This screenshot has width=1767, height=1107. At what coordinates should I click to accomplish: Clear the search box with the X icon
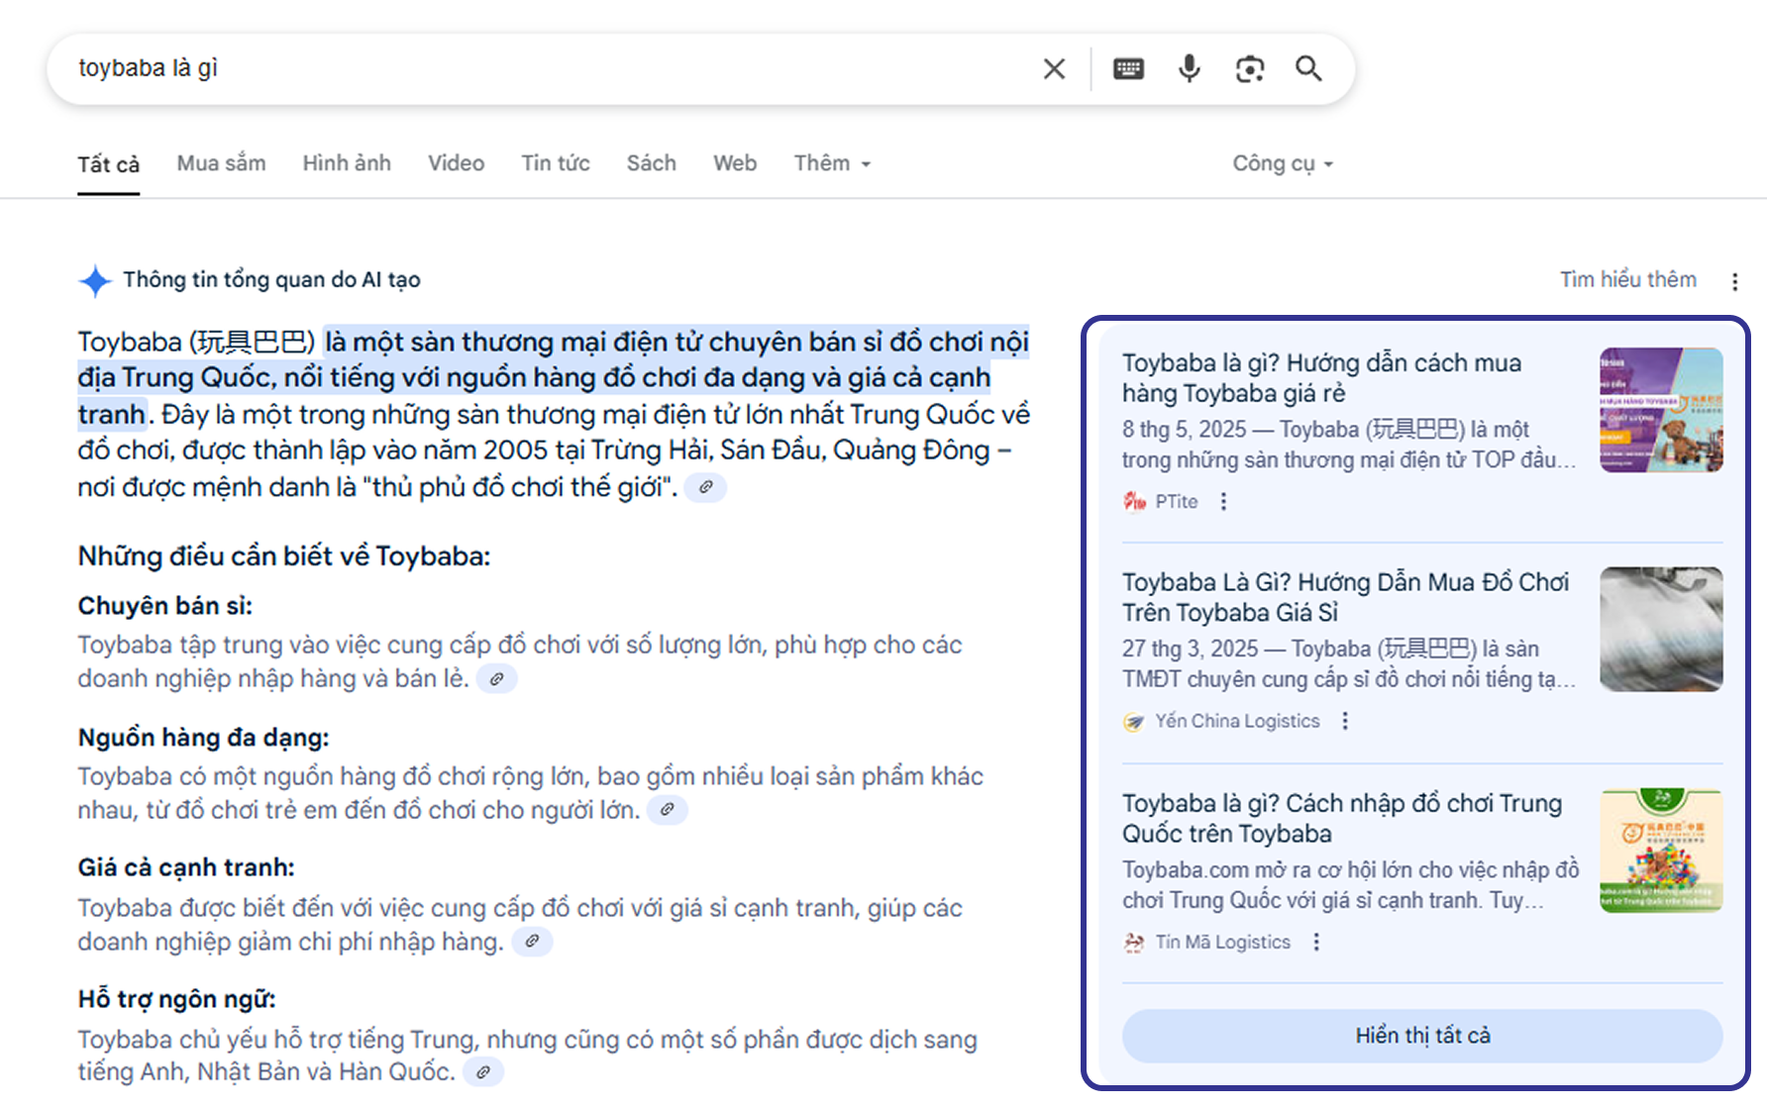[x=1054, y=68]
